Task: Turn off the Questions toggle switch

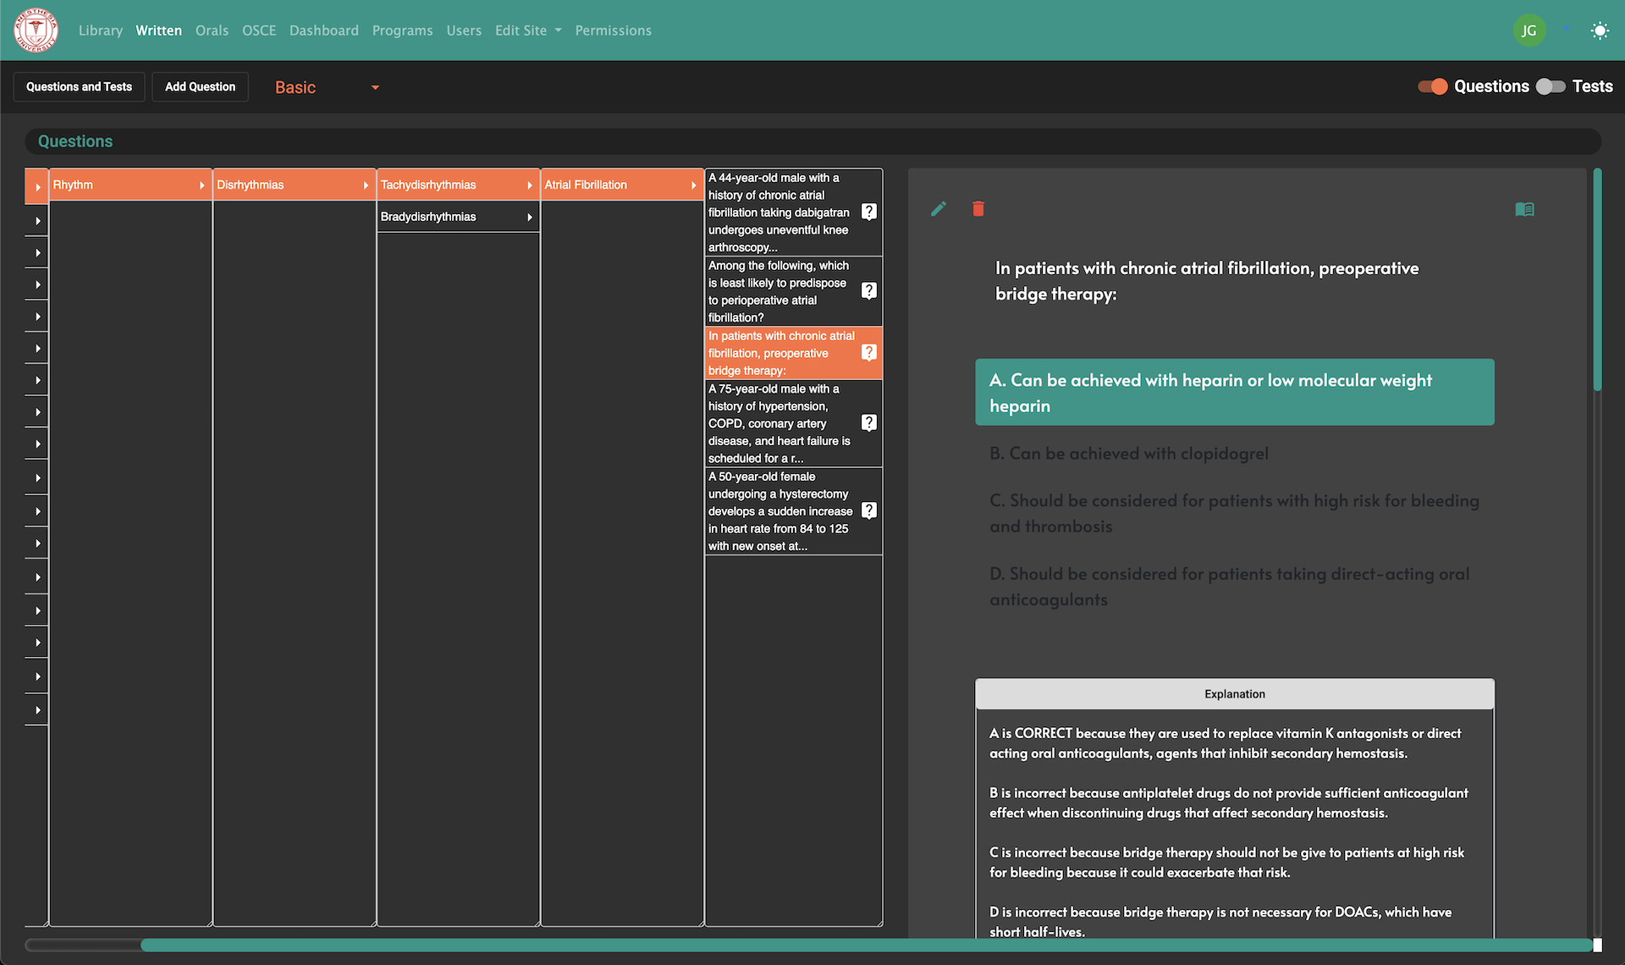Action: 1433,86
